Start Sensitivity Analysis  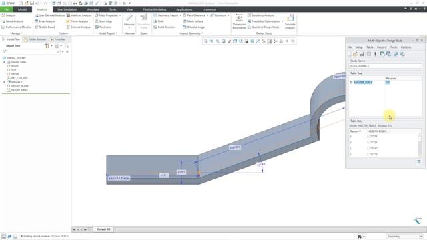coord(261,15)
